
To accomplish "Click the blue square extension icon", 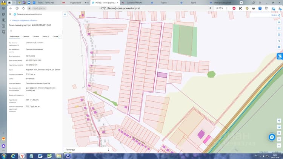I will (x=260, y=8).
